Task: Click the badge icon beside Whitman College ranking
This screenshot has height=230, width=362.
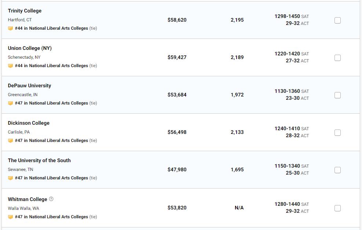Action: [10, 217]
